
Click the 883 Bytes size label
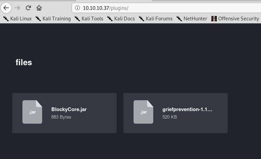[61, 117]
